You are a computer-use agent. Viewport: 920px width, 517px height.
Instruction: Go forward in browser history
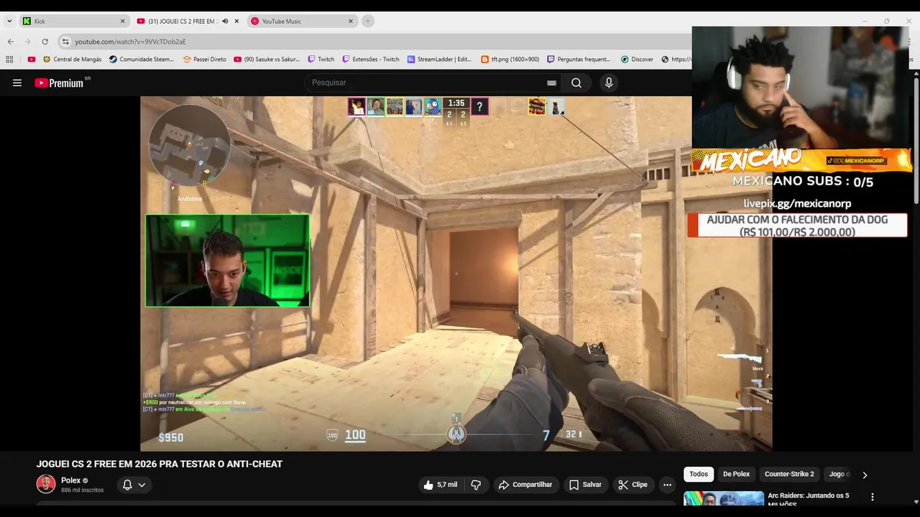(x=27, y=42)
